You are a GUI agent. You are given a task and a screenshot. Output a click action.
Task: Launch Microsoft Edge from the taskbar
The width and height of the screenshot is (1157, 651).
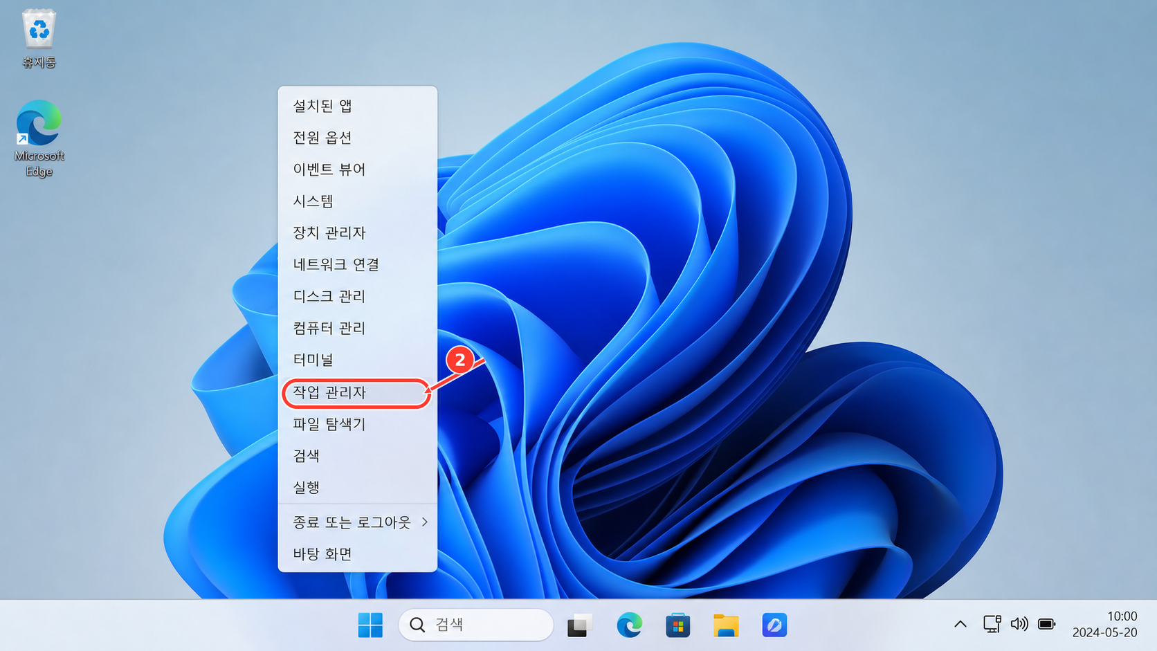click(x=629, y=625)
